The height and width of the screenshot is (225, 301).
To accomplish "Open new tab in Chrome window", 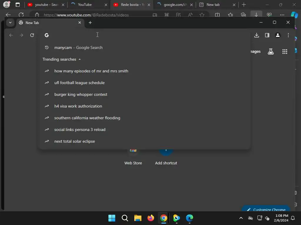I will [90, 23].
